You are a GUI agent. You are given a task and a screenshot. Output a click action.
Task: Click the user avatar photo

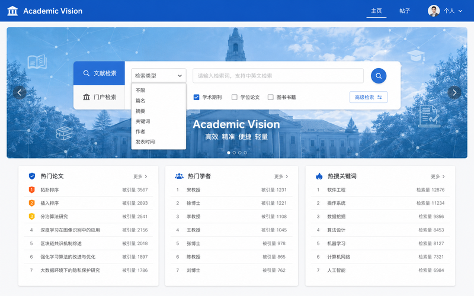434,11
